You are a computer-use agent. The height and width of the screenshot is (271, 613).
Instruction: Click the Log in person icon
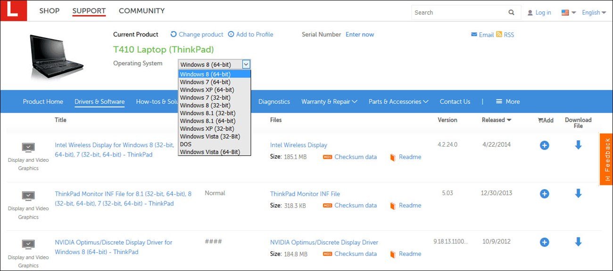tap(530, 12)
